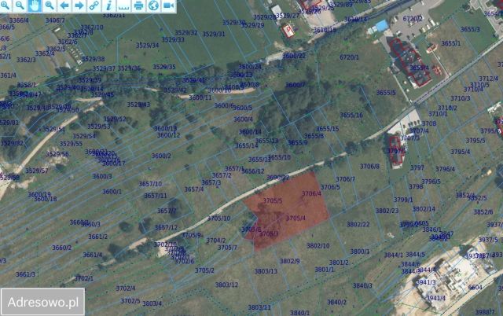Screen dimensions: 503x316
Task: Select the measure ruler tool
Action: (123, 6)
